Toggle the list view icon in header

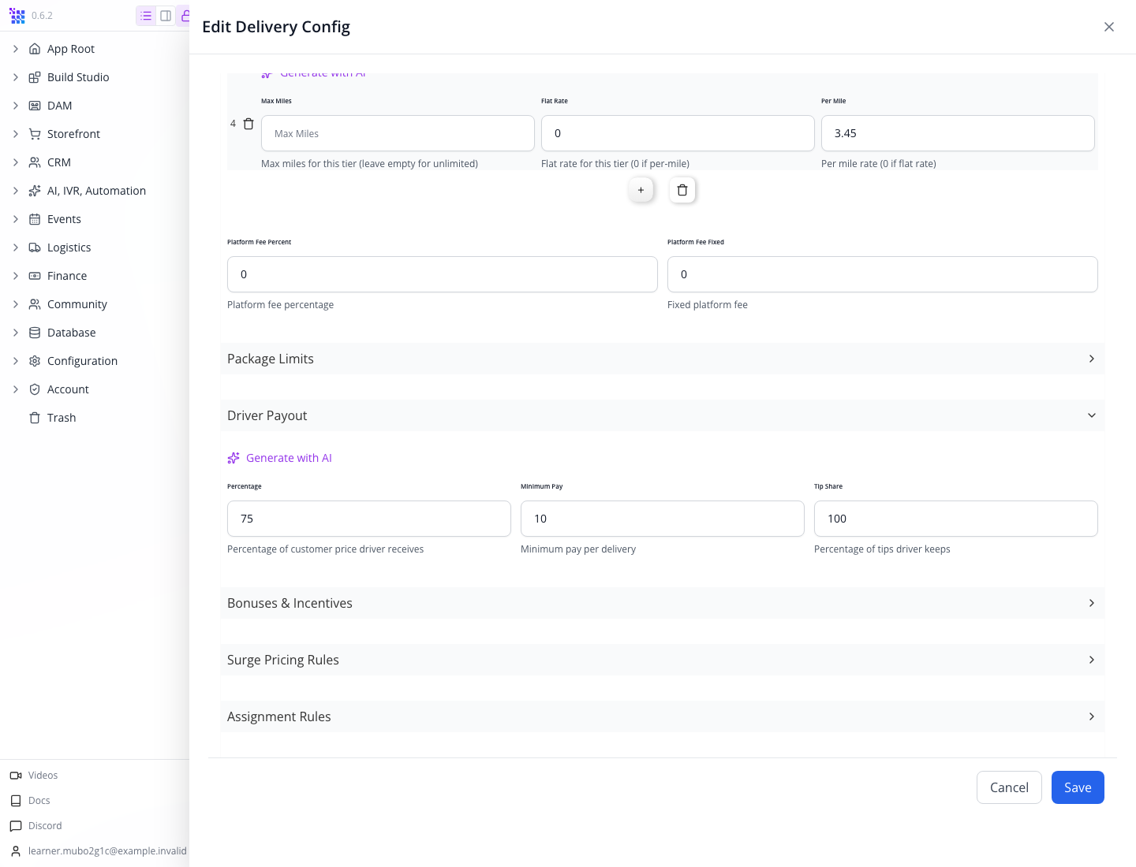point(146,16)
